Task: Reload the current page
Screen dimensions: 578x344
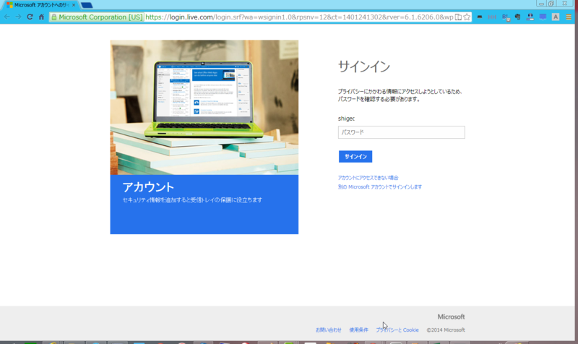Action: pos(30,17)
